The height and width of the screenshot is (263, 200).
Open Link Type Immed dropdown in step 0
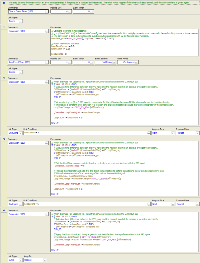[x=20, y=21]
